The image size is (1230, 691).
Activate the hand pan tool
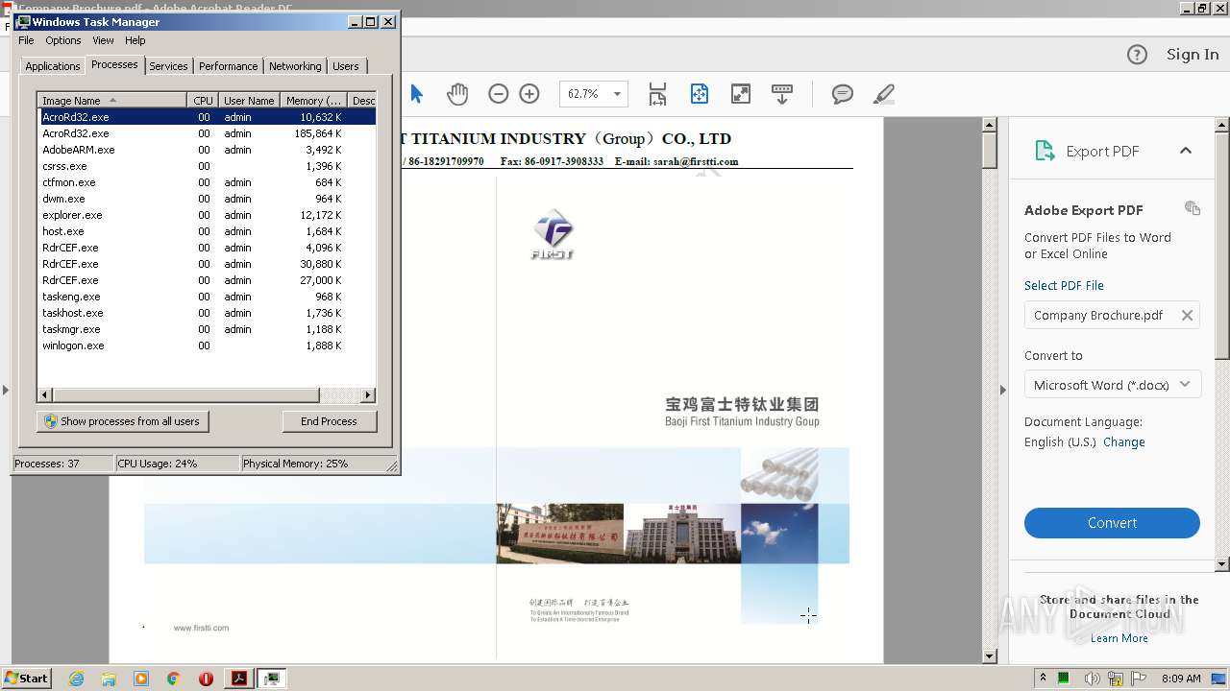coord(457,93)
